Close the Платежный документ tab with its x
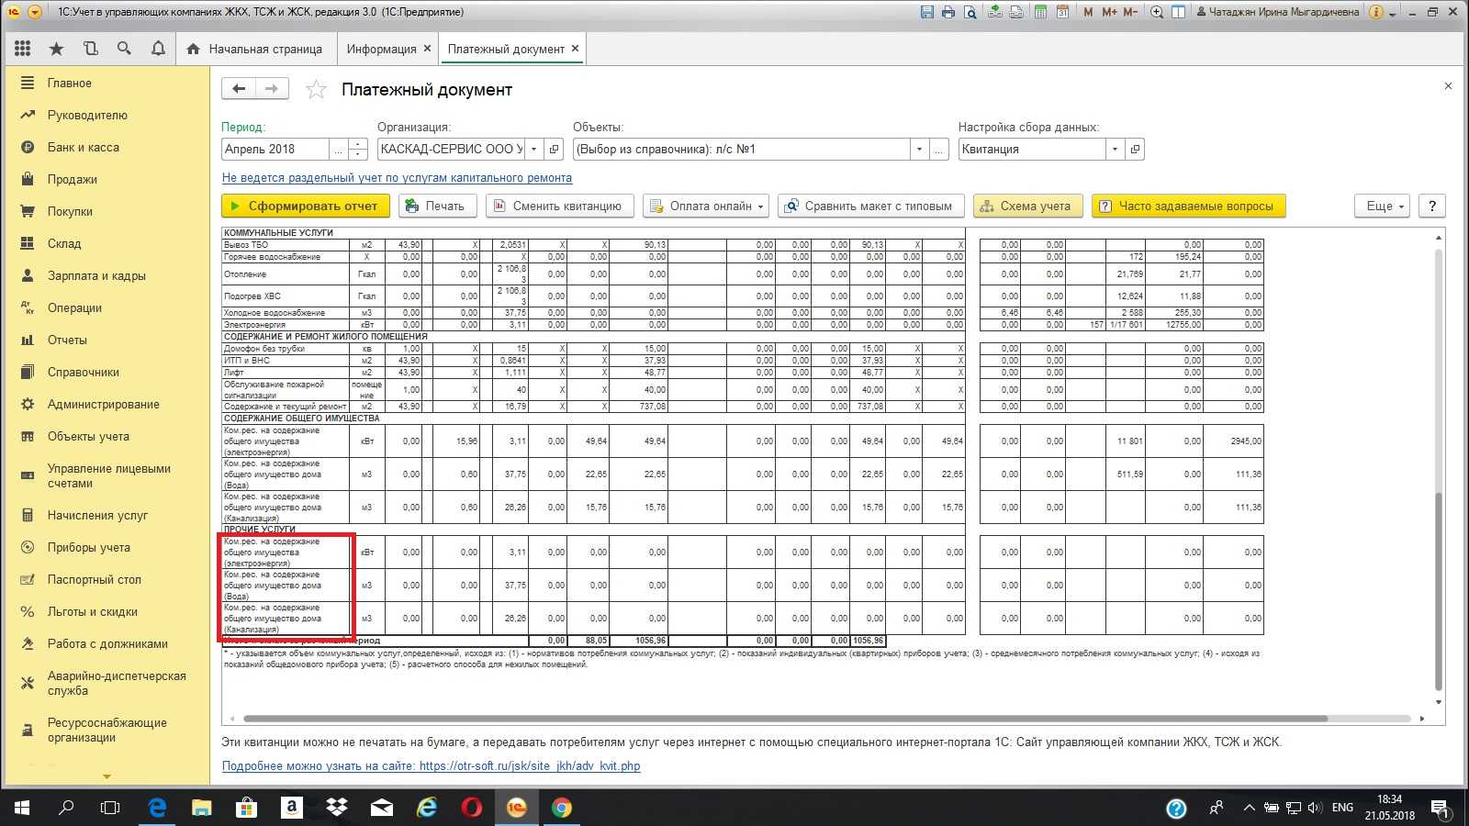This screenshot has height=826, width=1469. point(575,49)
